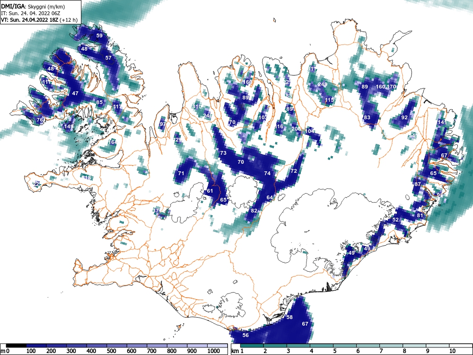
Task: Click the visibility value '61' on the map
Action: 210,191
